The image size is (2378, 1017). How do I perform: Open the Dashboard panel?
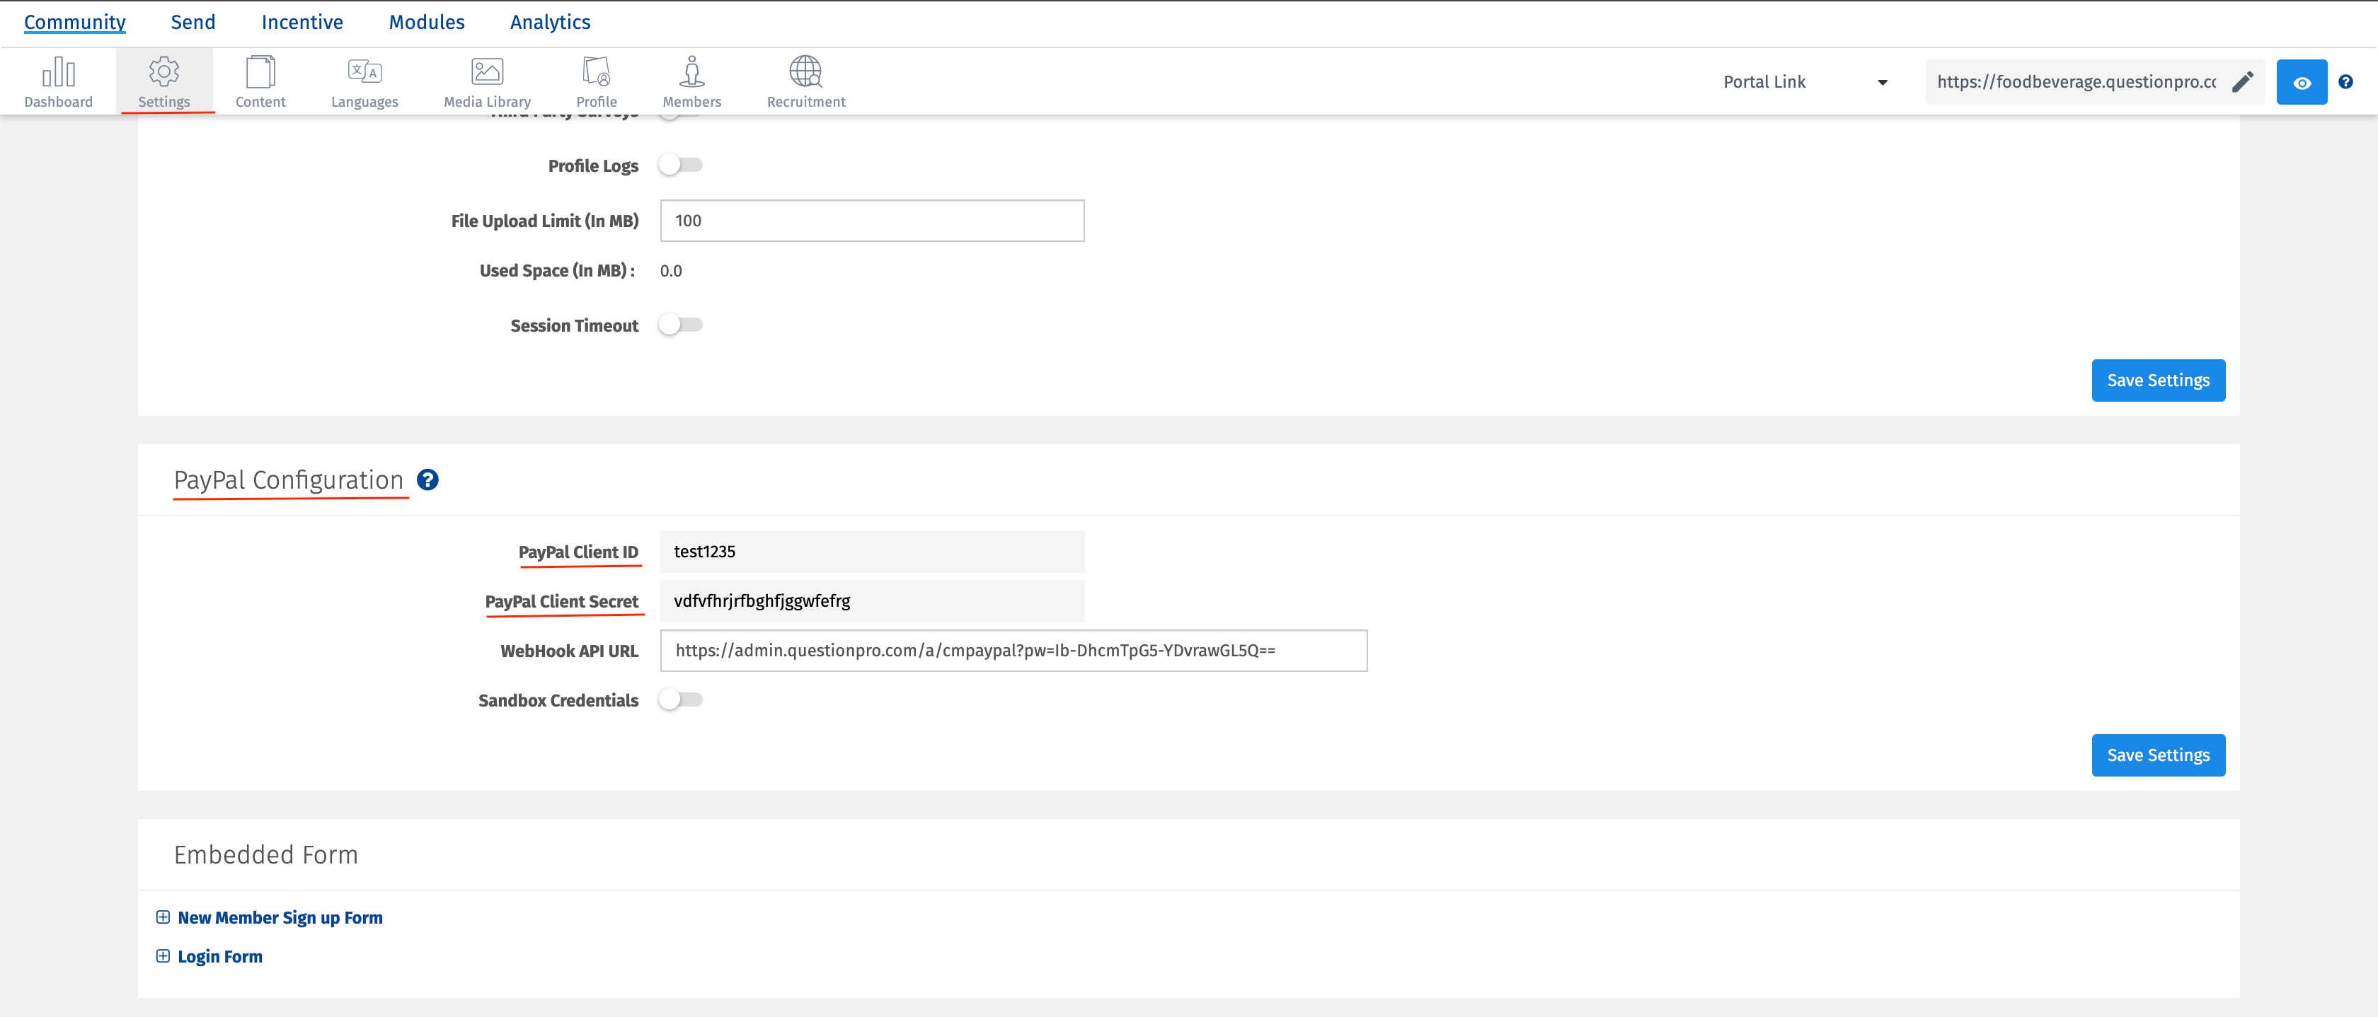pos(58,81)
